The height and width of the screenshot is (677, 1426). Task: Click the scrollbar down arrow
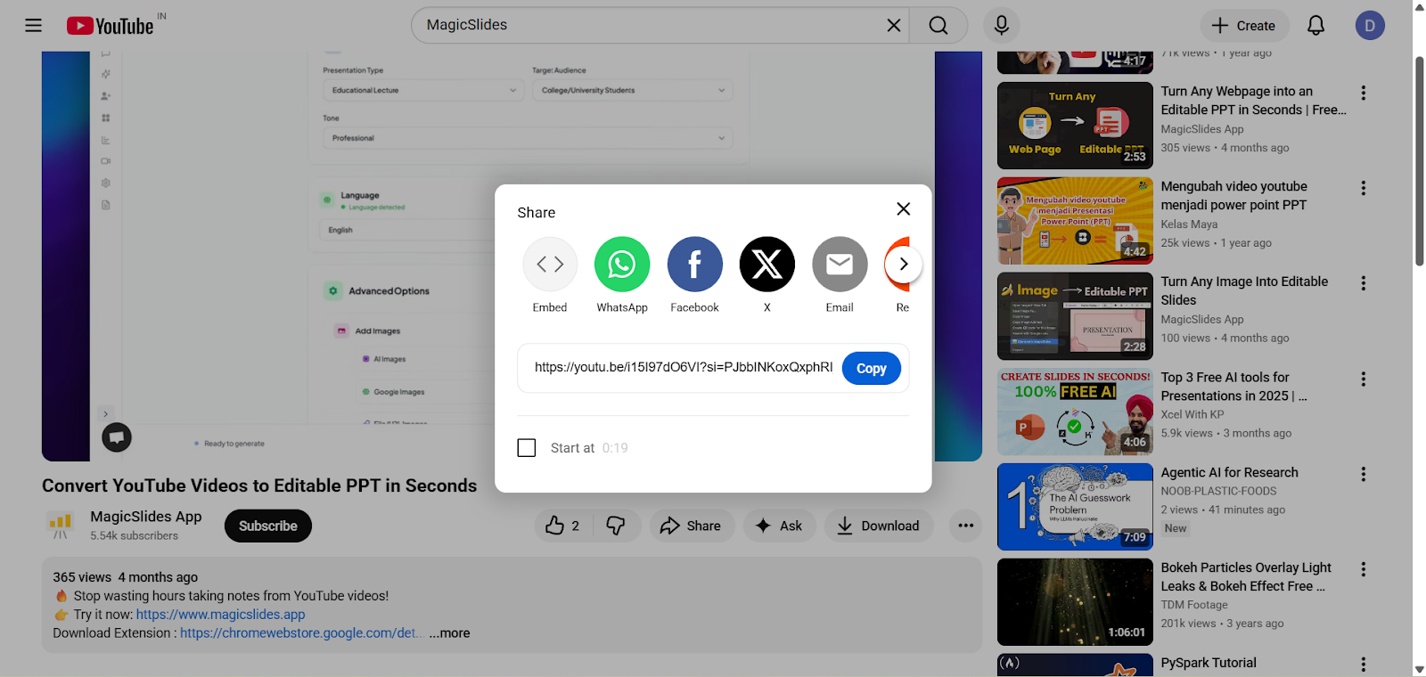coord(1419,670)
